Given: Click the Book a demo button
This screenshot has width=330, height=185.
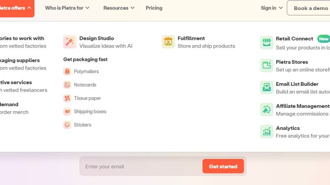Looking at the screenshot, I should (x=310, y=8).
